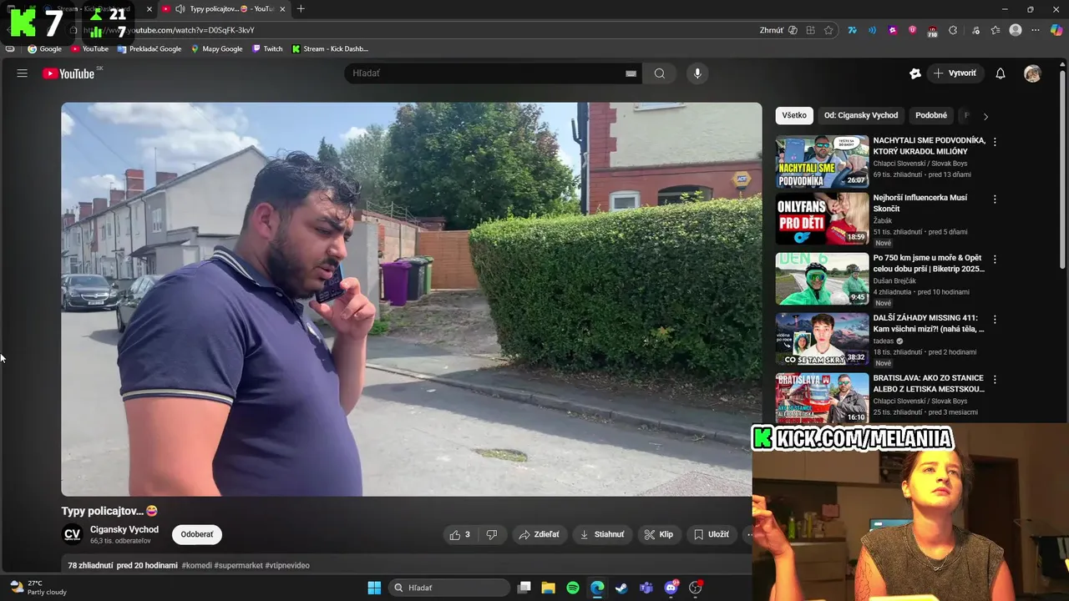Dislike the video with thumbs-down
This screenshot has height=601, width=1069.
492,534
